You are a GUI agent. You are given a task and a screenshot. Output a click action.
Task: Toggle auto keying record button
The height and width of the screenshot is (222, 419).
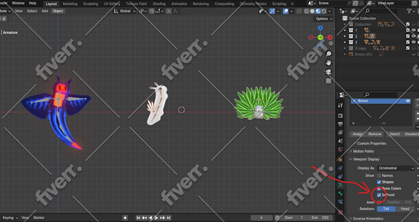(125, 218)
